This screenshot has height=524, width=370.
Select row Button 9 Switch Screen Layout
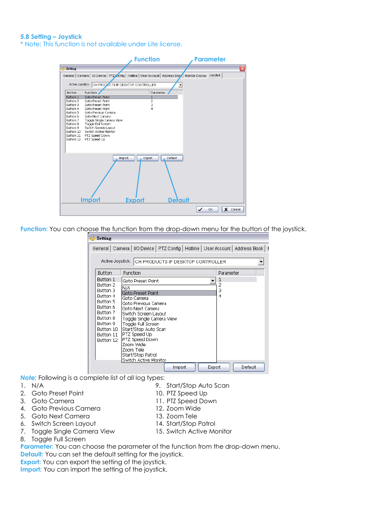point(121,128)
